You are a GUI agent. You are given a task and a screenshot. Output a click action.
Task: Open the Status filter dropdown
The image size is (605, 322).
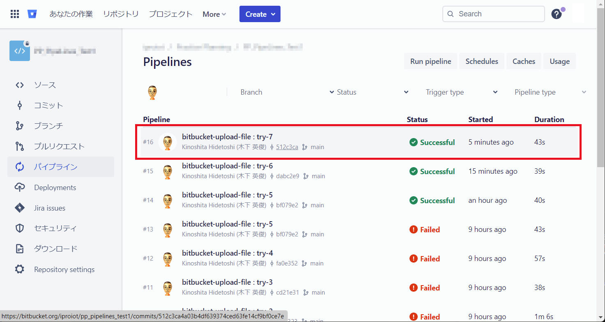tap(373, 92)
